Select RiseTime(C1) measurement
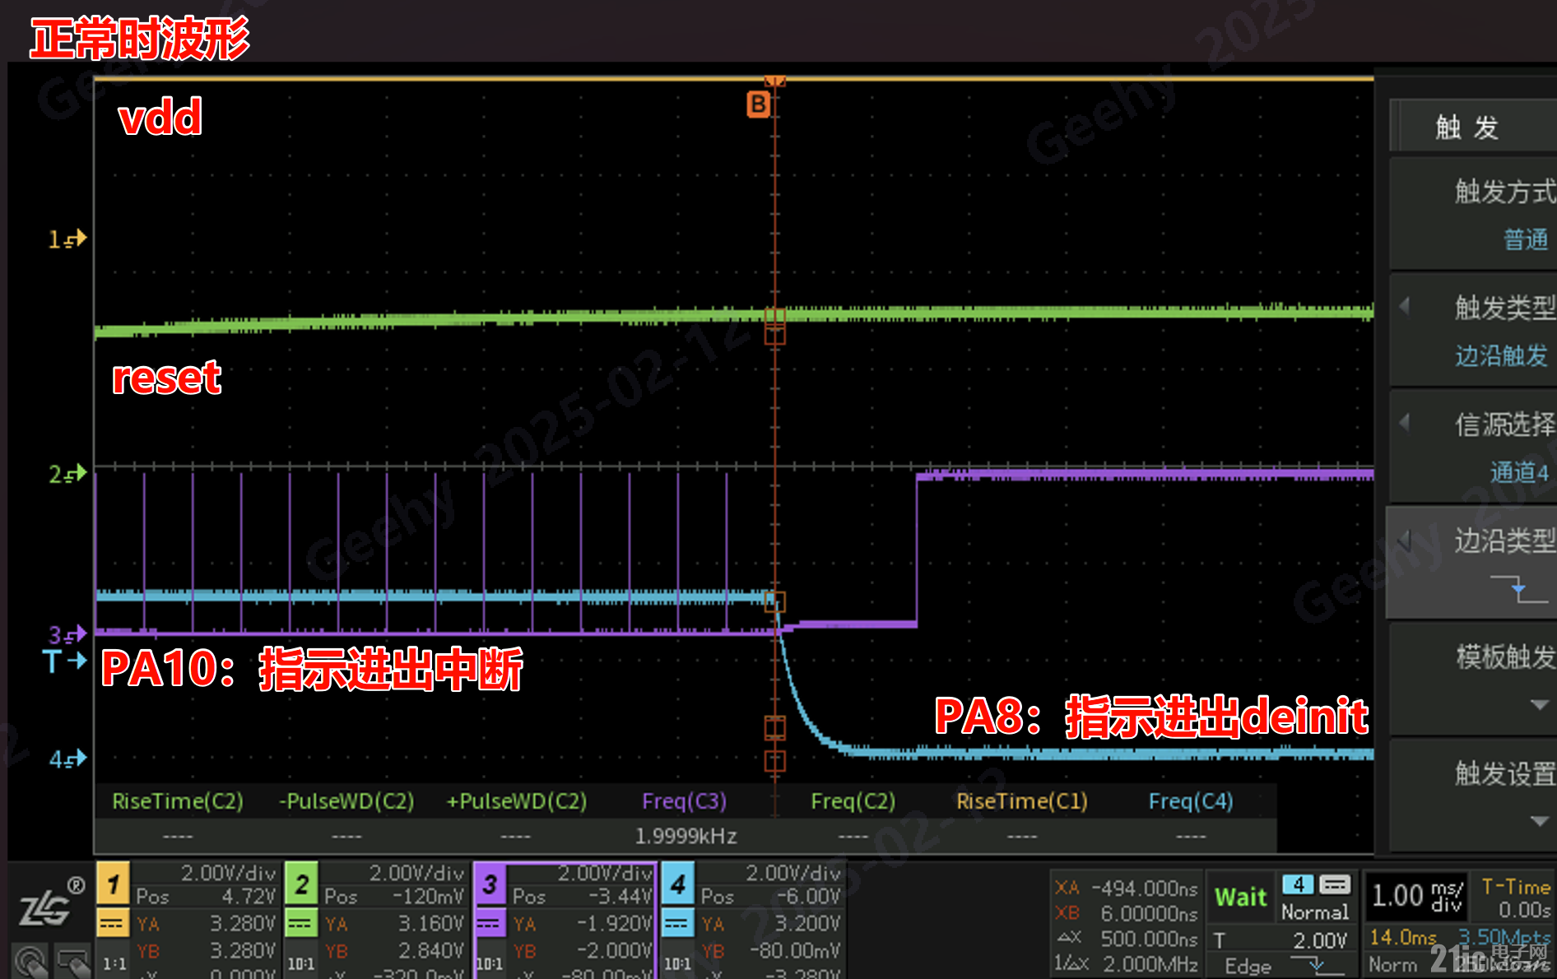Image resolution: width=1557 pixels, height=979 pixels. click(1022, 801)
